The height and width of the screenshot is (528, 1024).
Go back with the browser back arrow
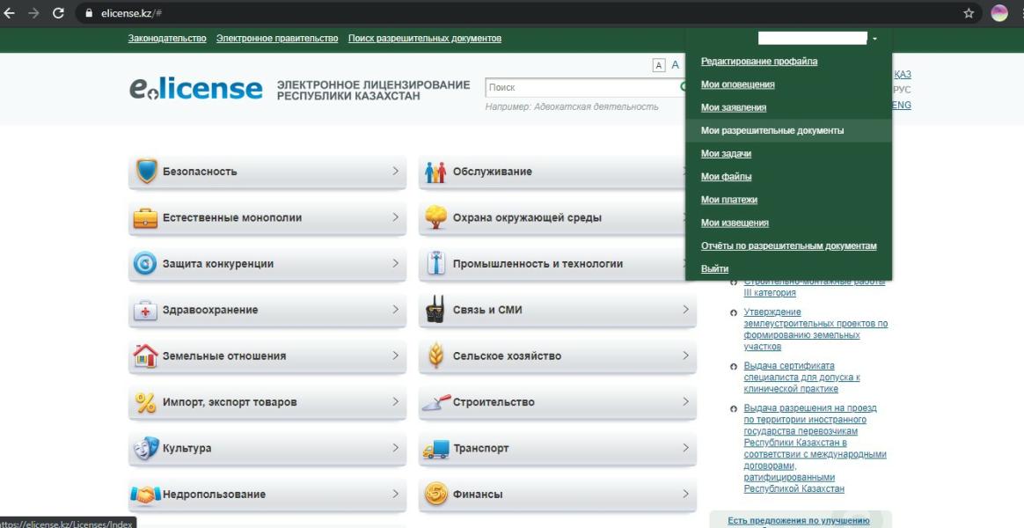9,13
